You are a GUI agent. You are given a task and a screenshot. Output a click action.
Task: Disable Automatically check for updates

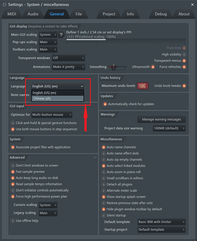[x=105, y=104]
